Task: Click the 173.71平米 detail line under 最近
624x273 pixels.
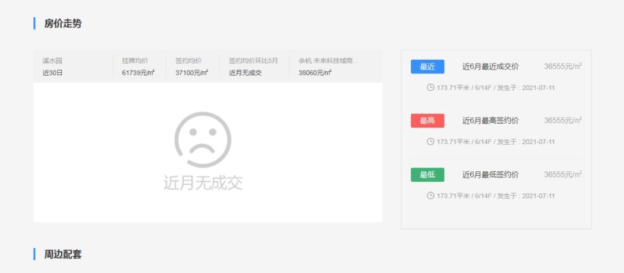Action: (496, 88)
